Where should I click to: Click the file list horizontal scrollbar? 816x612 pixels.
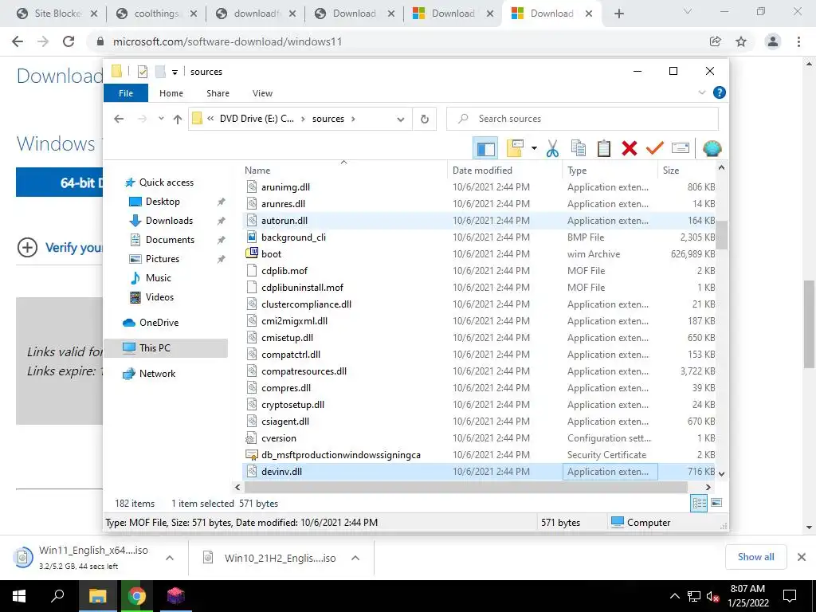coord(465,487)
